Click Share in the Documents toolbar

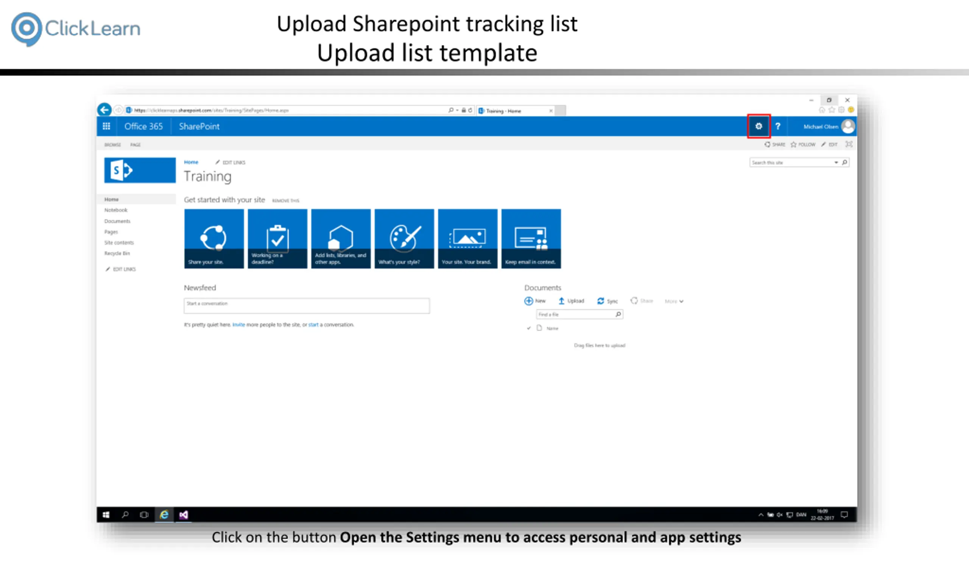[x=642, y=301]
